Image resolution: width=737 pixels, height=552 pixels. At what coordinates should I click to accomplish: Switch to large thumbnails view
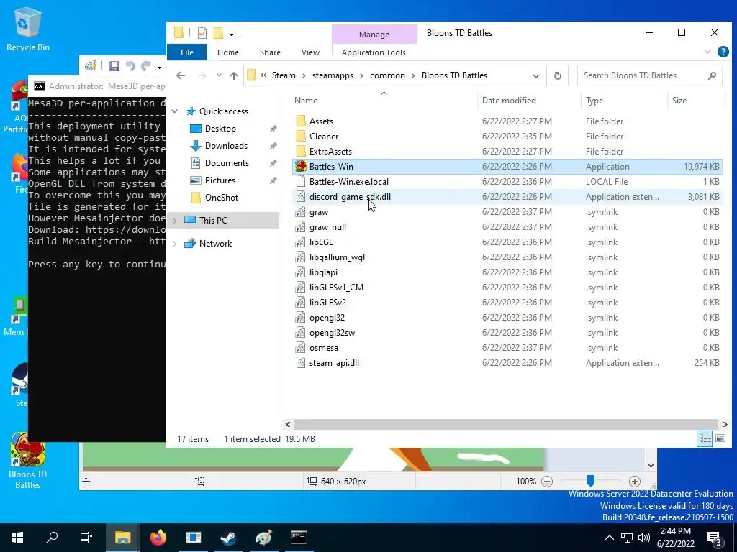(720, 439)
